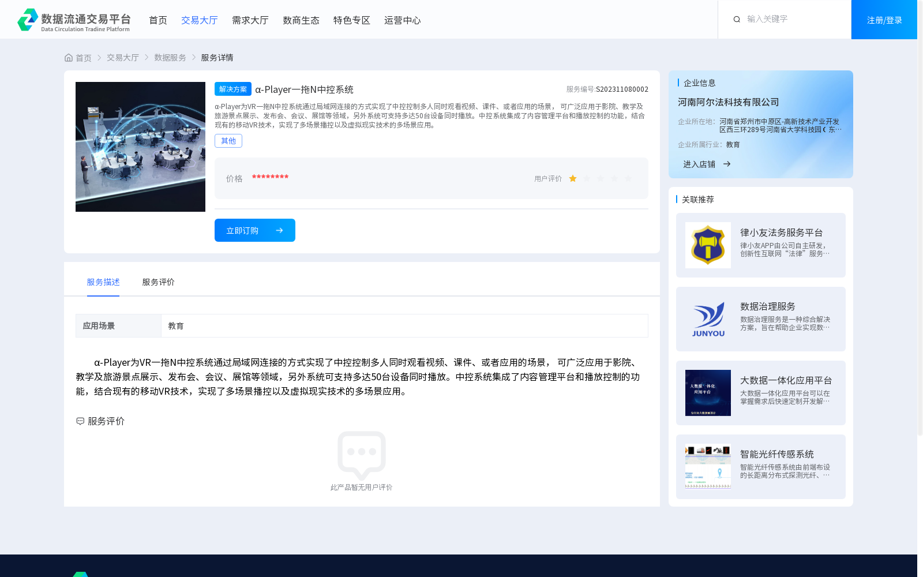Screen dimensions: 923x577
Task: Click the search magnifier icon
Action: (x=737, y=20)
